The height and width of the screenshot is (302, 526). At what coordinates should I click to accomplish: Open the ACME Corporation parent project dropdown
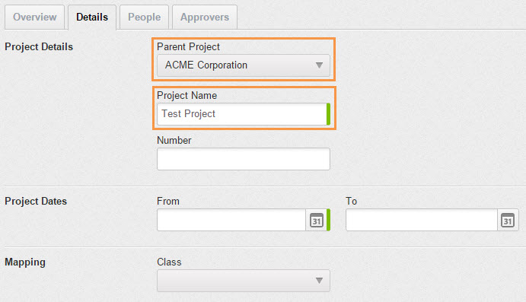[243, 65]
